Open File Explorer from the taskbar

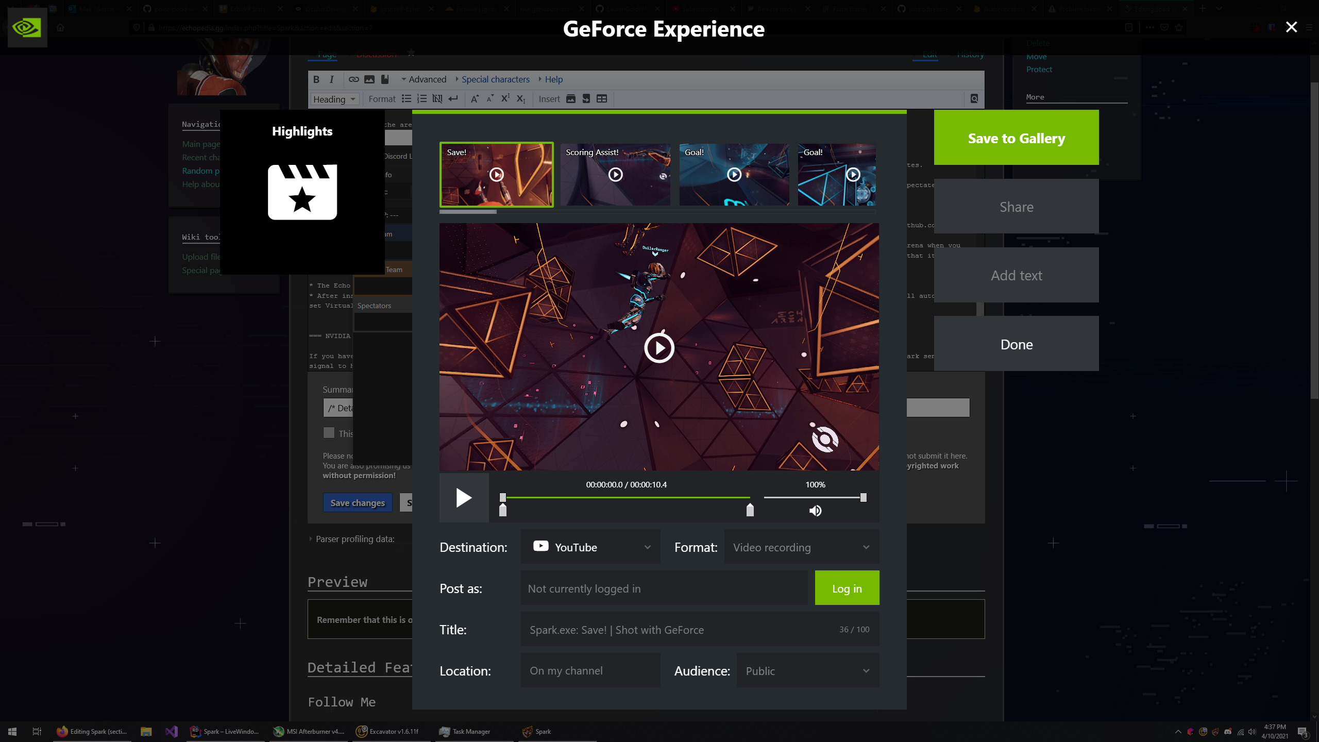(146, 732)
